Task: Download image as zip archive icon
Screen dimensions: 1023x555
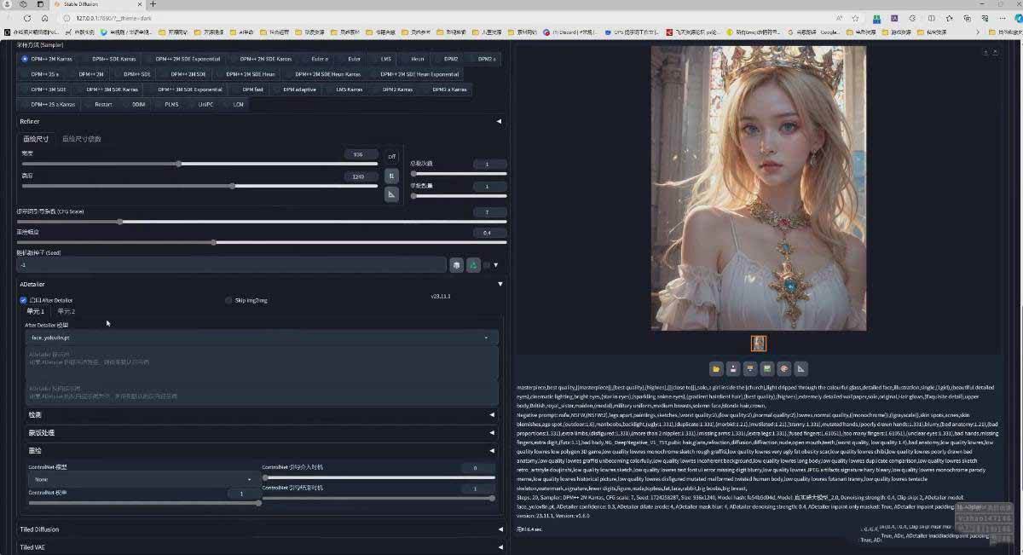Action: pos(749,367)
